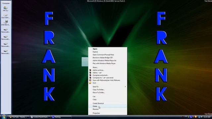
Task: Choose Create Shortcut in the context menu
Action: 107,103
